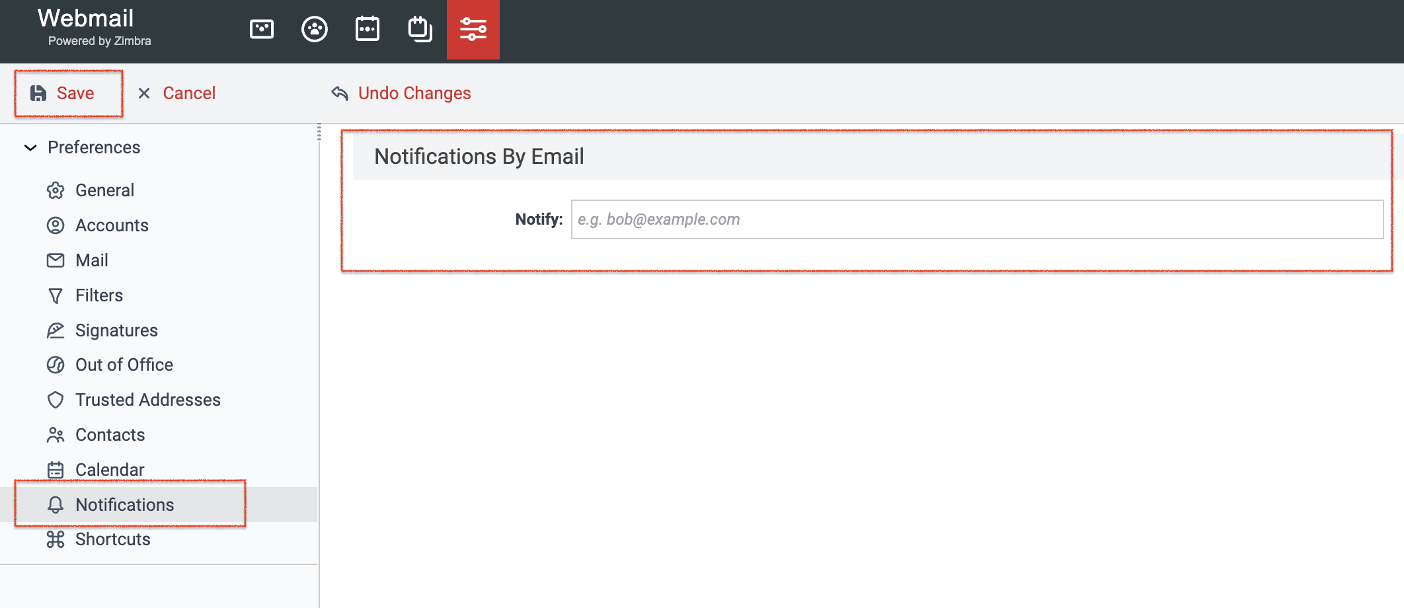Open Accounts preferences

click(98, 225)
